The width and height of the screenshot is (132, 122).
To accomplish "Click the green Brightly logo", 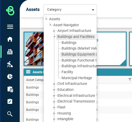I will 10,11.
